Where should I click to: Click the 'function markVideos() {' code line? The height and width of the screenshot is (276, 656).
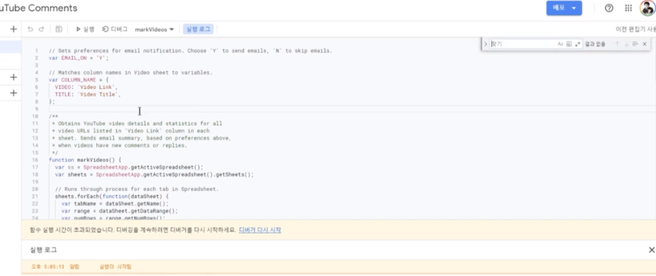pyautogui.click(x=85, y=160)
